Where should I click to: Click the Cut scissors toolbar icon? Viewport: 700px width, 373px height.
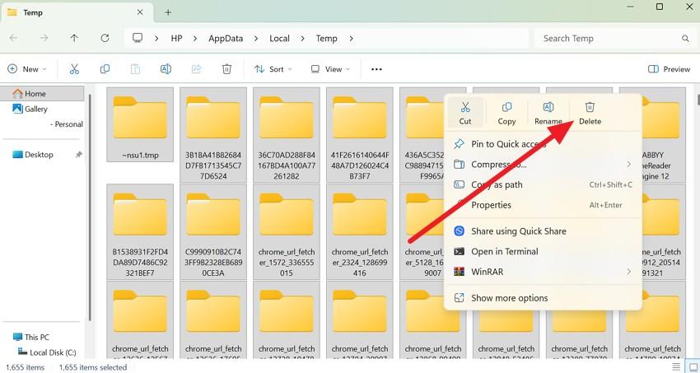[x=74, y=69]
